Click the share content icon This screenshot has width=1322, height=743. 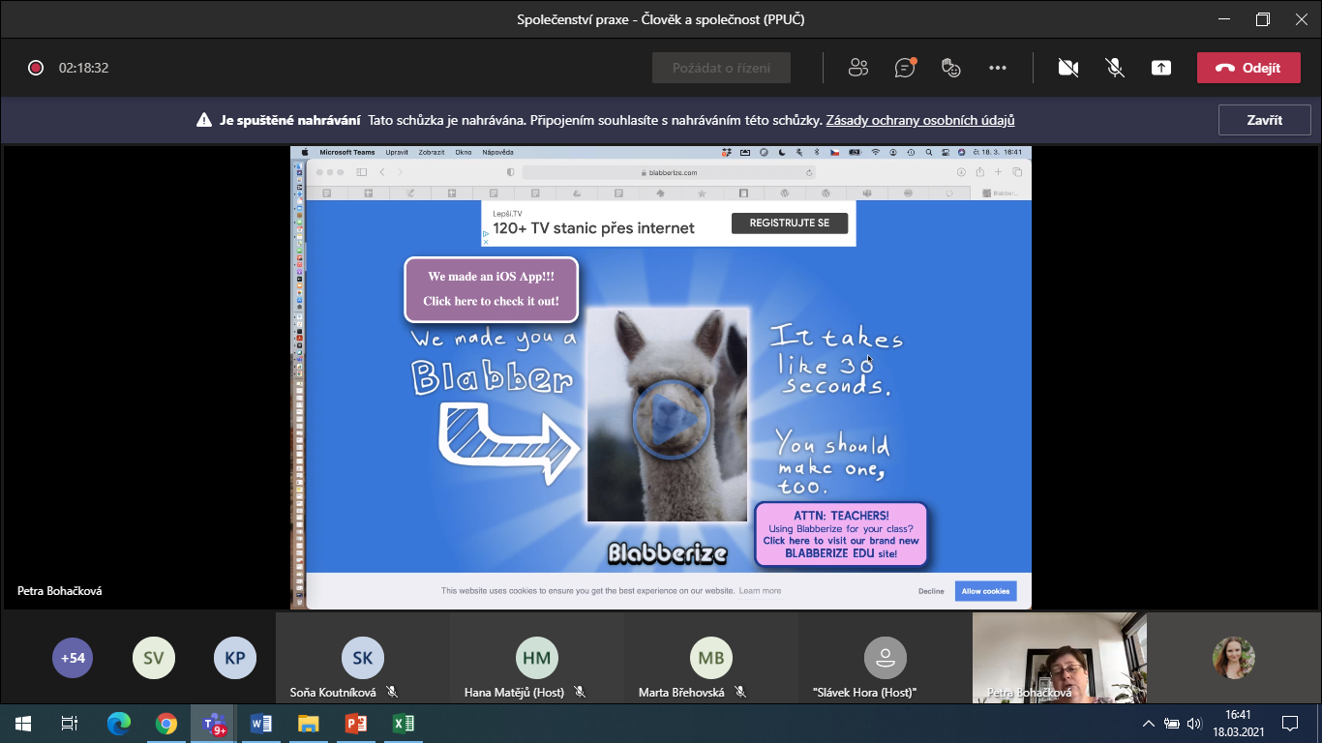pyautogui.click(x=1160, y=68)
